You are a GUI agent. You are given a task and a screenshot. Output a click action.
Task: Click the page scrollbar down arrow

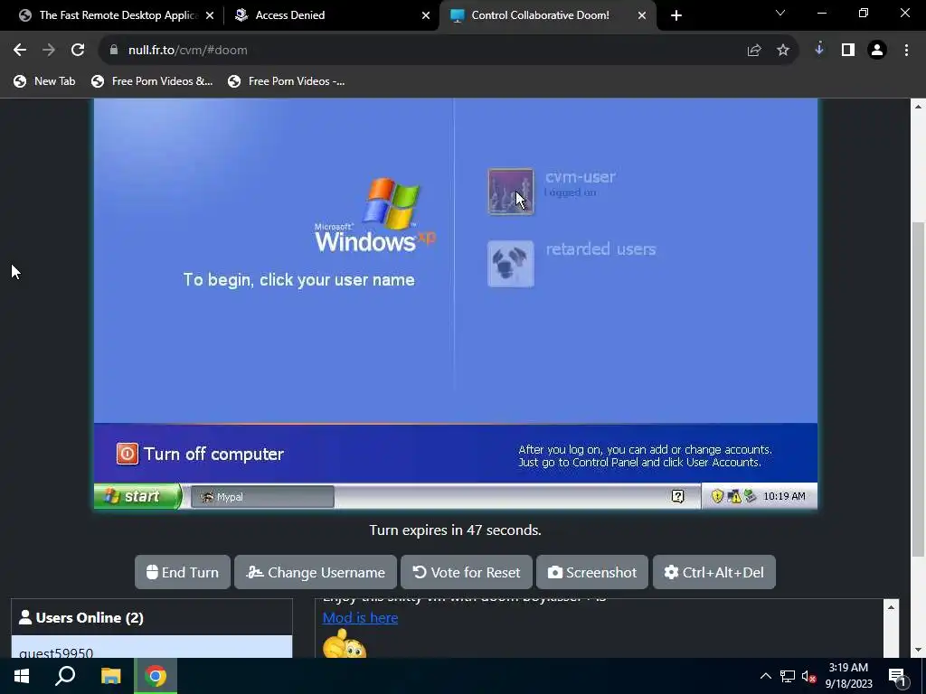[x=918, y=651]
